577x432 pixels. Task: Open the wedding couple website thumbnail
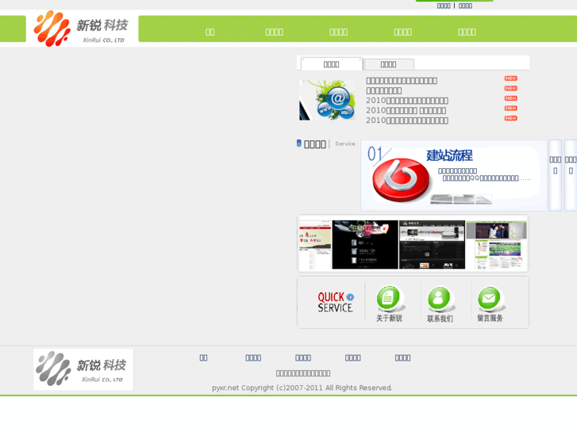coord(496,244)
